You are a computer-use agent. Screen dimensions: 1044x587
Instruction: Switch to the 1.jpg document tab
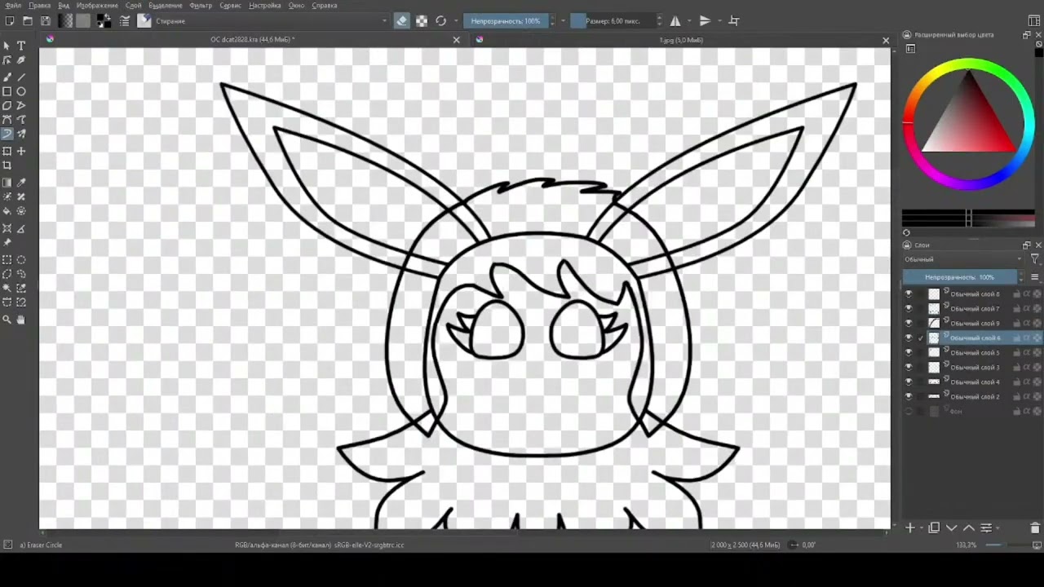point(681,39)
